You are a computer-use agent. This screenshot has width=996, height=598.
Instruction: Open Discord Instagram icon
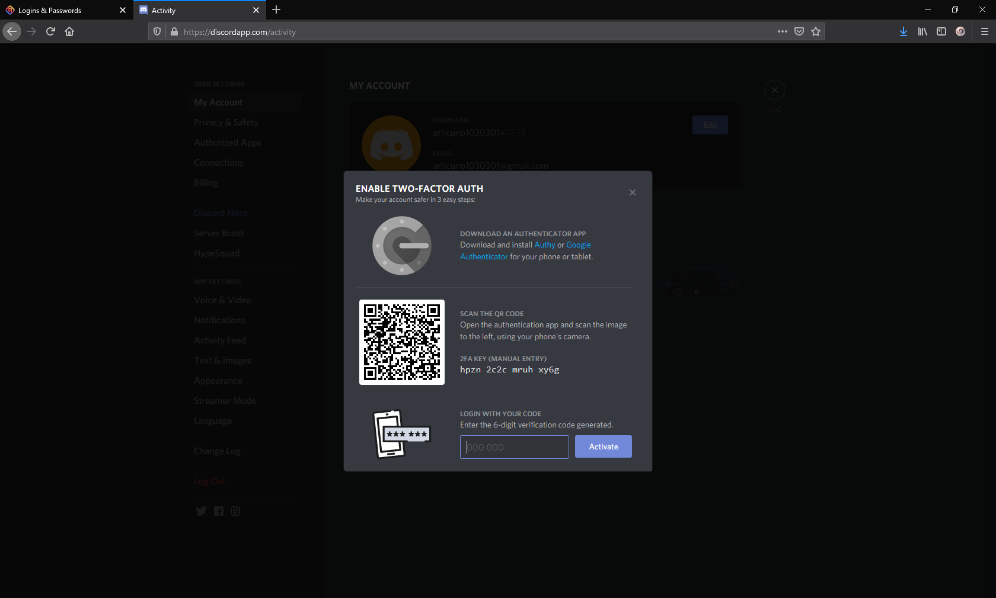[235, 511]
